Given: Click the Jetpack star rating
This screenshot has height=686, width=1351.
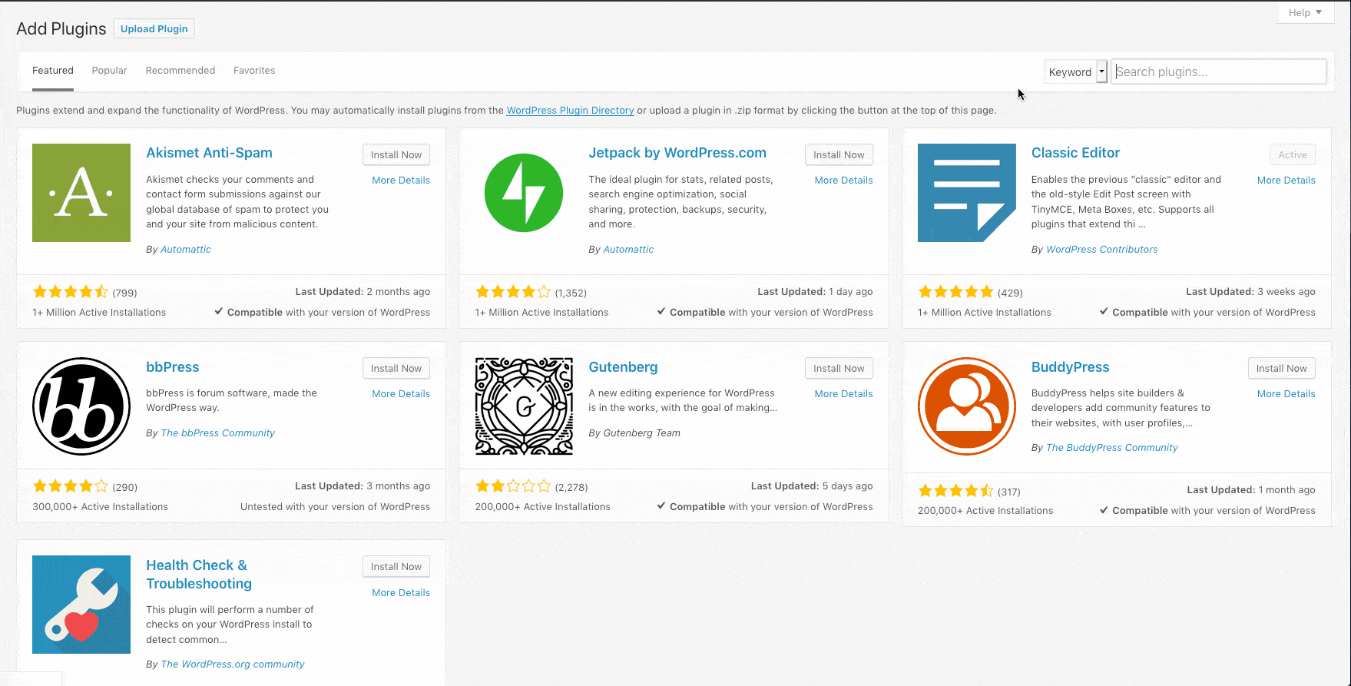Looking at the screenshot, I should tap(513, 292).
